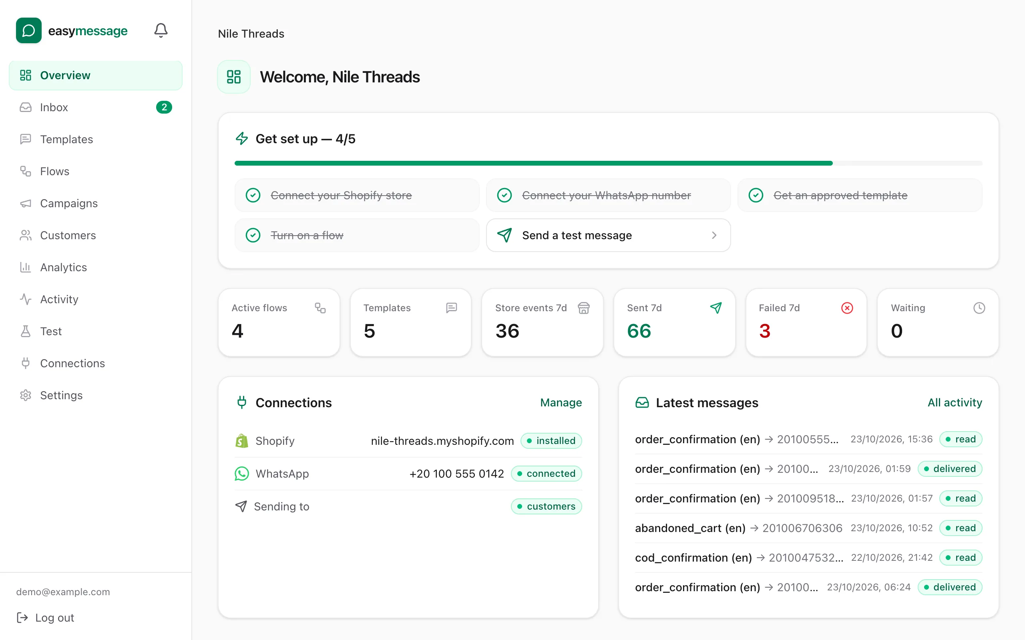Click nile-threads.myshopify.com domain text

tap(442, 441)
